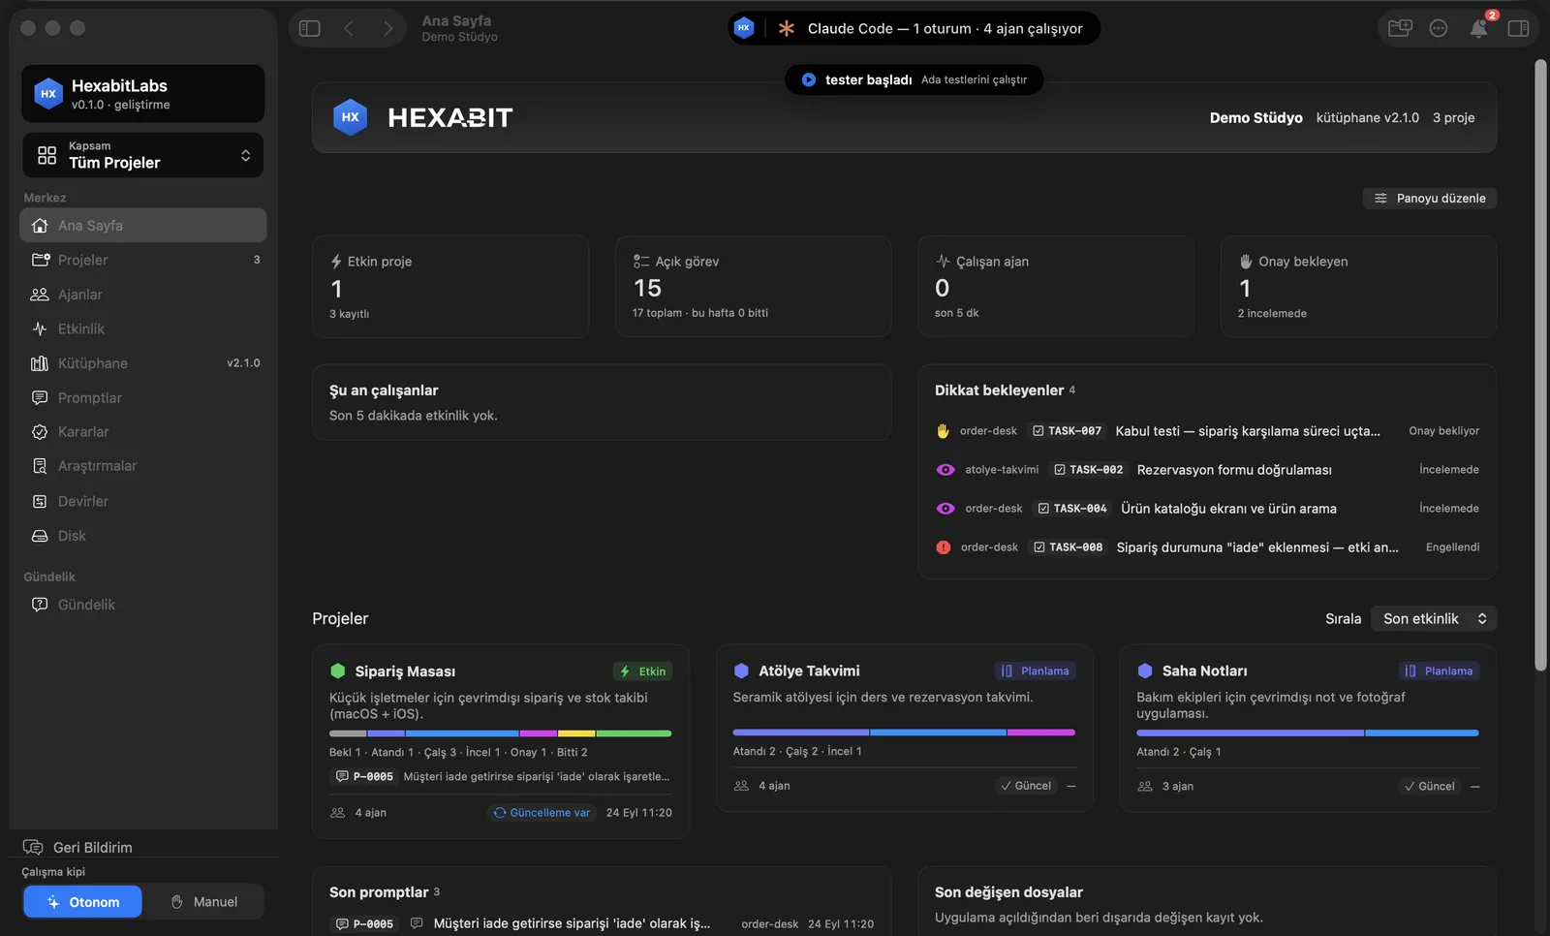1550x936 pixels.
Task: Open Ajanlar in the sidebar
Action: coord(142,295)
